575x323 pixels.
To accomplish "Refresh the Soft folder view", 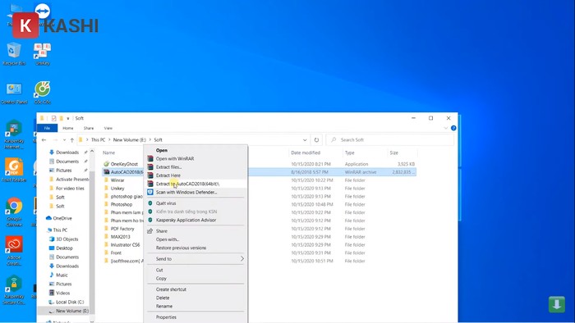I will click(316, 139).
